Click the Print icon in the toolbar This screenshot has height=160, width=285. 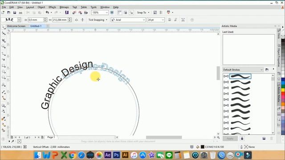[x=20, y=12]
